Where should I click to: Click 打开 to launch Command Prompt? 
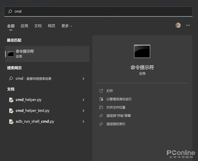(110, 91)
